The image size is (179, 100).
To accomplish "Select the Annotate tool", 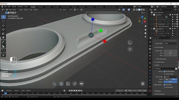I will point(3,42).
